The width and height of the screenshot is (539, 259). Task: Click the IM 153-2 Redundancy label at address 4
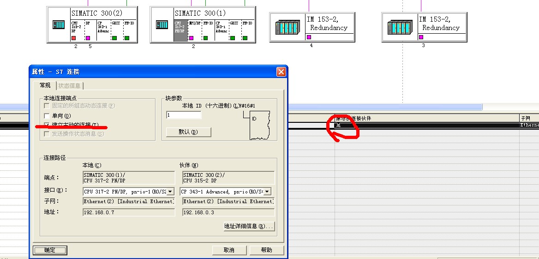326,24
